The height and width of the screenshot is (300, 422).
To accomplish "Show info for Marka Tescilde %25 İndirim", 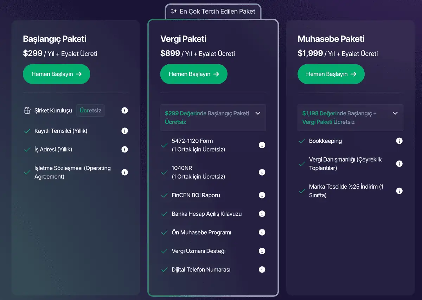I will (399, 191).
